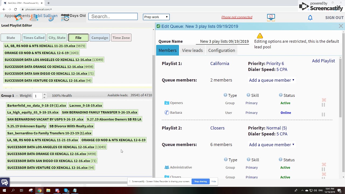Hide the Screencastify sharing bar
The width and height of the screenshot is (345, 194).
[214, 181]
